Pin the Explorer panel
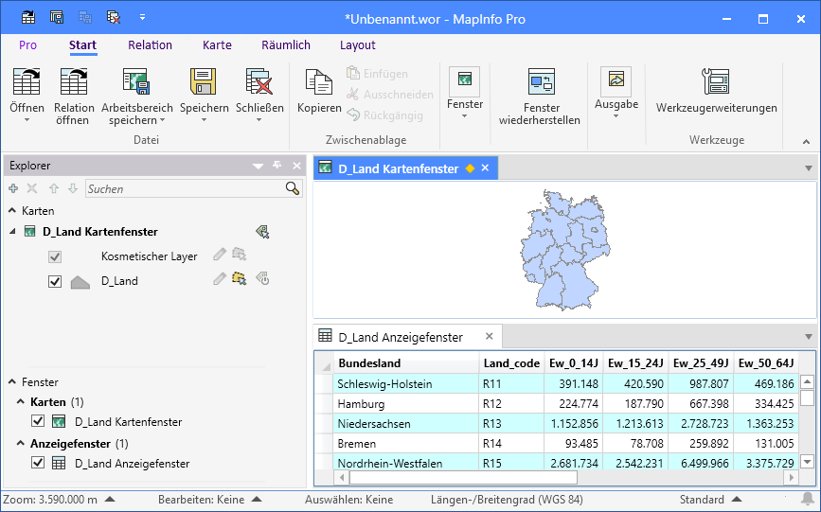Image resolution: width=821 pixels, height=512 pixels. tap(277, 166)
